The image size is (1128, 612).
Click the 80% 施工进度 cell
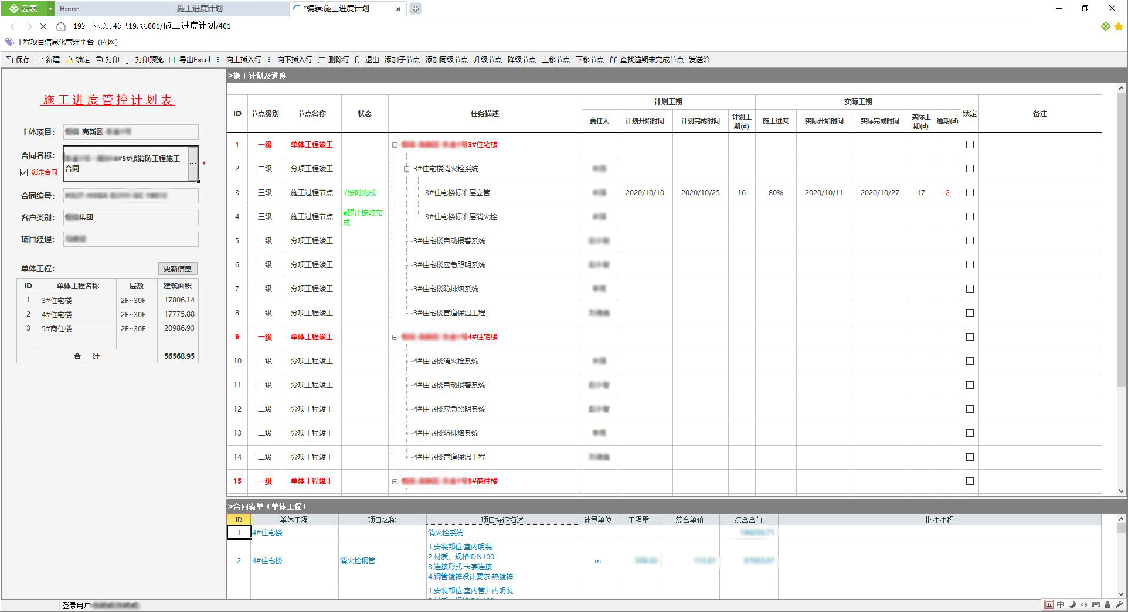pyautogui.click(x=776, y=193)
